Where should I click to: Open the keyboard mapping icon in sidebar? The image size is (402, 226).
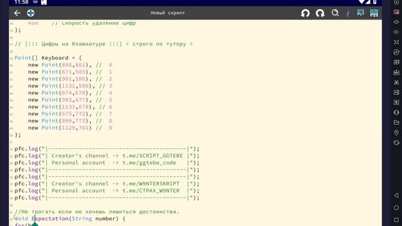tap(396, 73)
